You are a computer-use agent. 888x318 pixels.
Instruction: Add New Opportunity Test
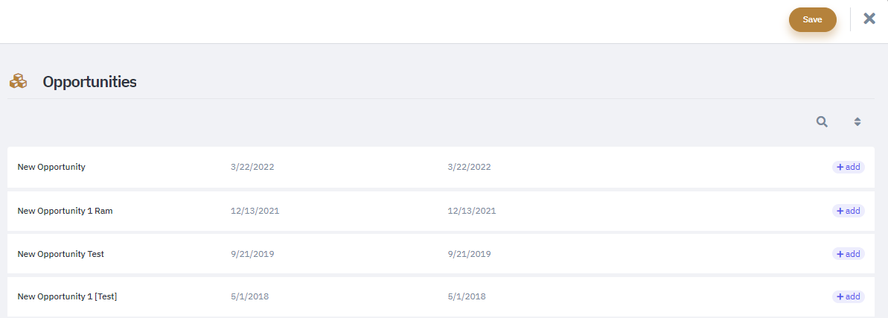tap(849, 254)
